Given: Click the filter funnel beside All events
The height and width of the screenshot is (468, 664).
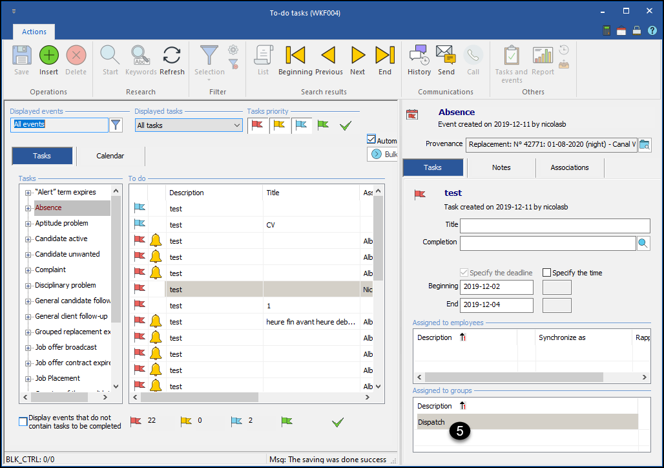Looking at the screenshot, I should [x=116, y=125].
